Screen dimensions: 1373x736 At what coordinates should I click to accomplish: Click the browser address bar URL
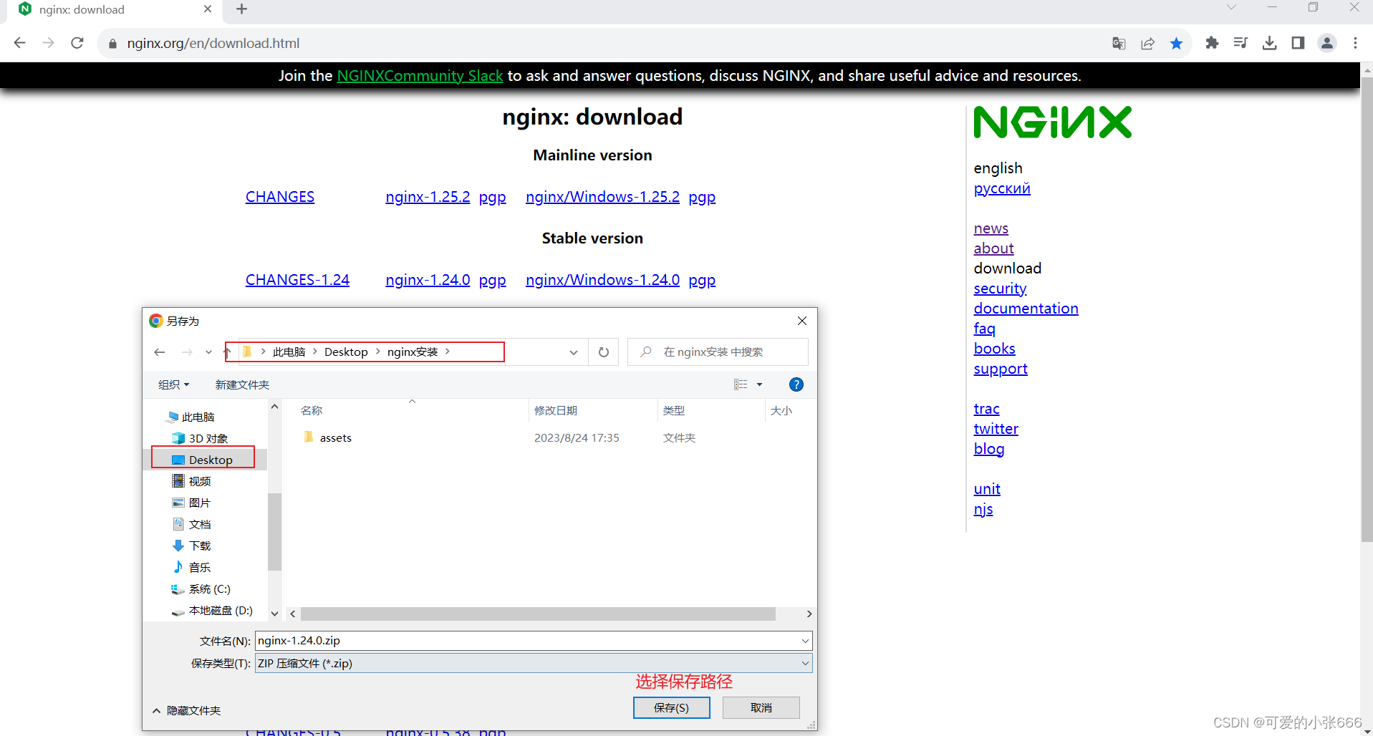(213, 43)
